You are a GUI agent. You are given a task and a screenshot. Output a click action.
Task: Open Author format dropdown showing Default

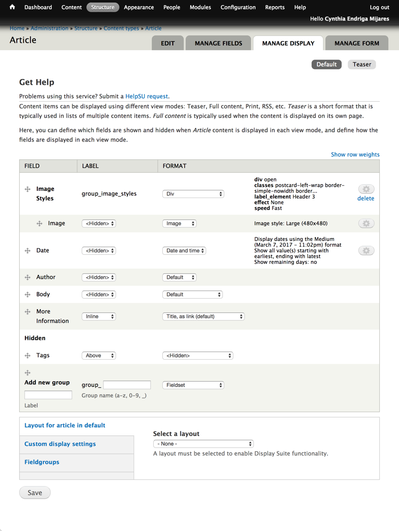[x=179, y=277]
